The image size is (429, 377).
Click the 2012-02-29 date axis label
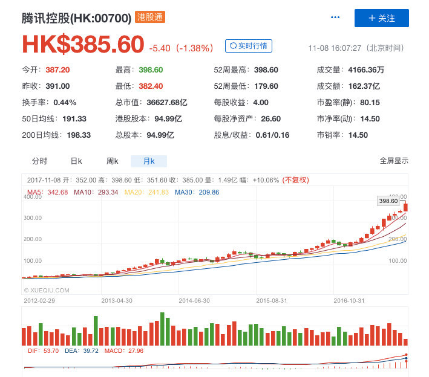39,301
